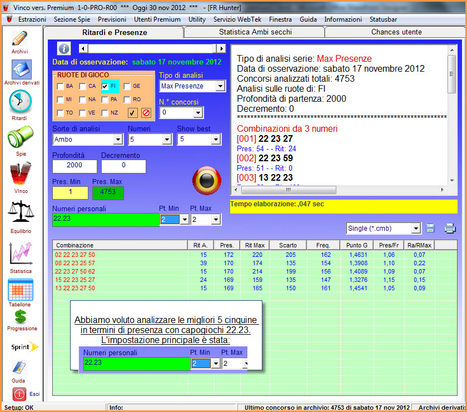Viewport: 467px width, 412px height.
Task: Sort by Scarto column header
Action: 288,245
